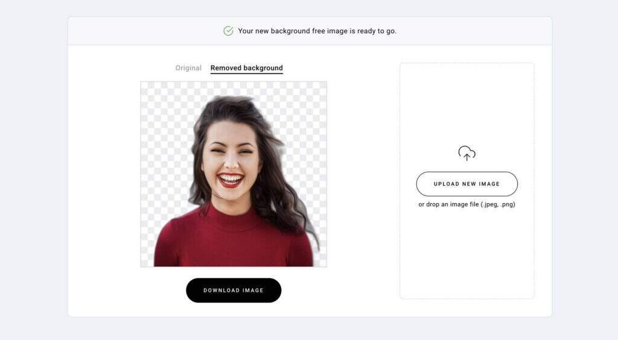Screen dimensions: 618x340
Task: Click the 'ready to go' status message
Action: pos(317,31)
